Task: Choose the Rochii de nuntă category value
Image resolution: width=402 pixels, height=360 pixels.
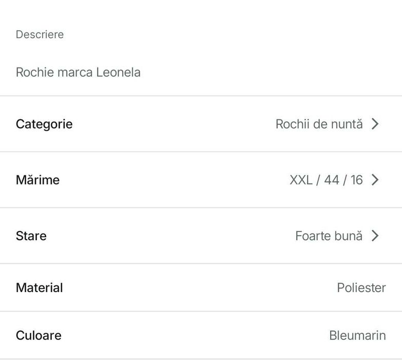Action: coord(319,124)
